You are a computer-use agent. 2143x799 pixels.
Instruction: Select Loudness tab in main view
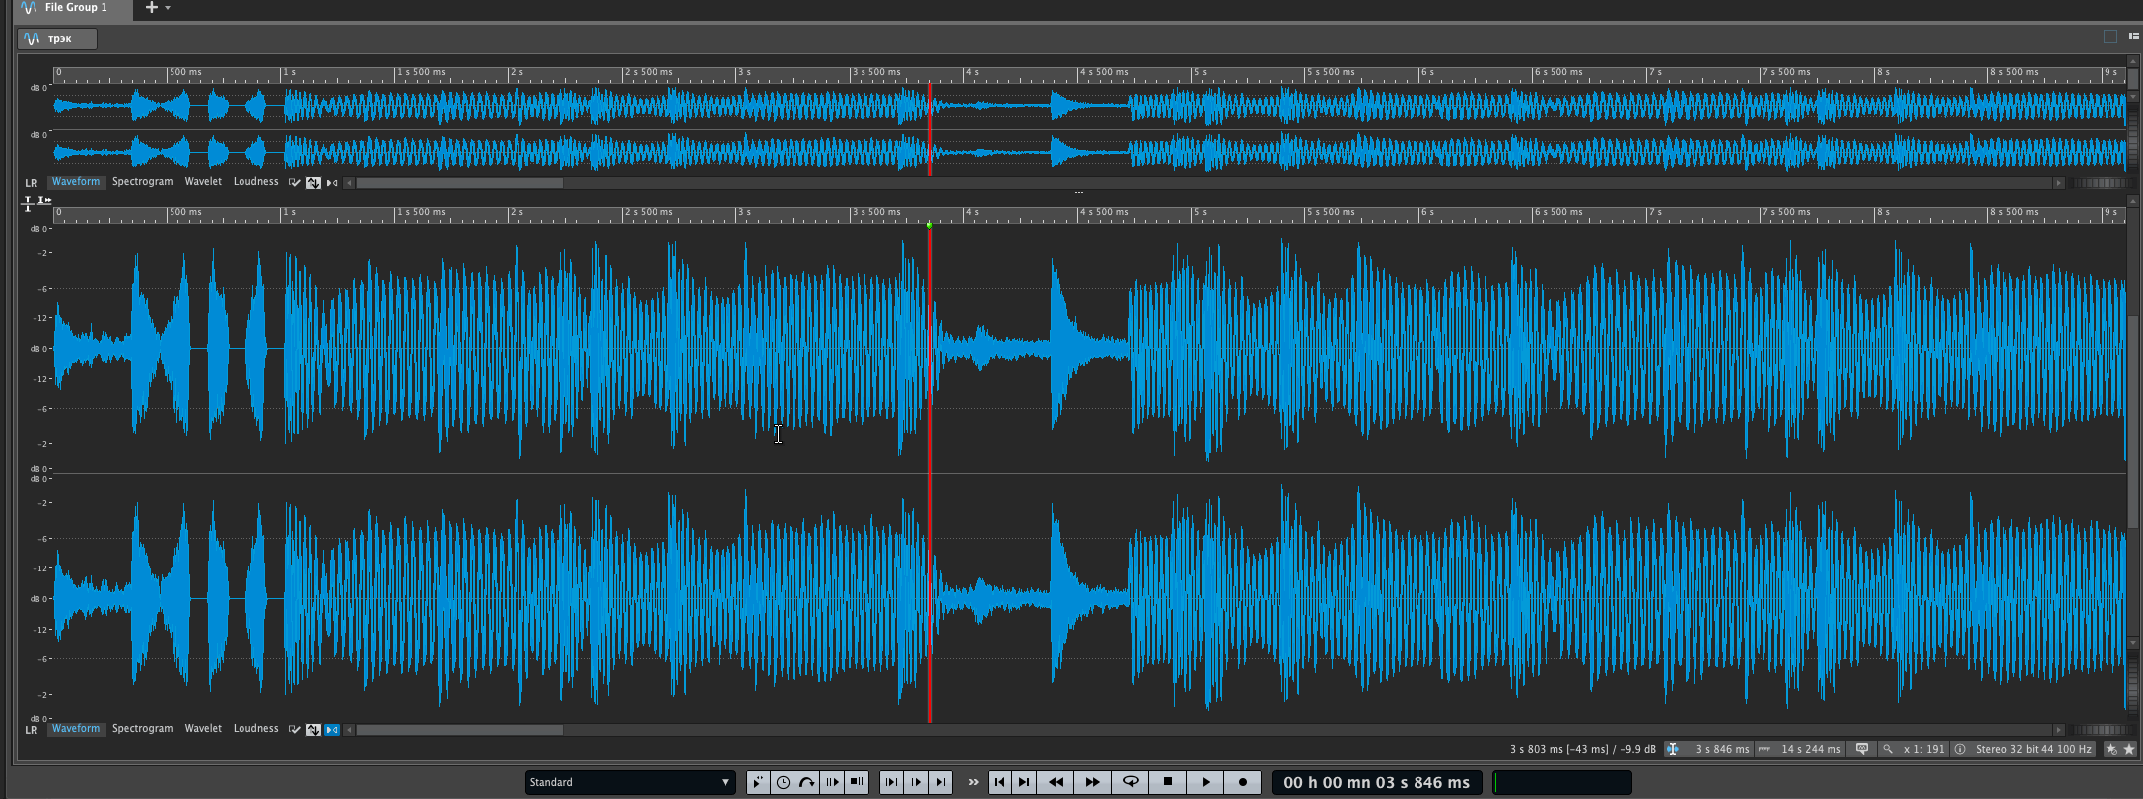pos(255,729)
